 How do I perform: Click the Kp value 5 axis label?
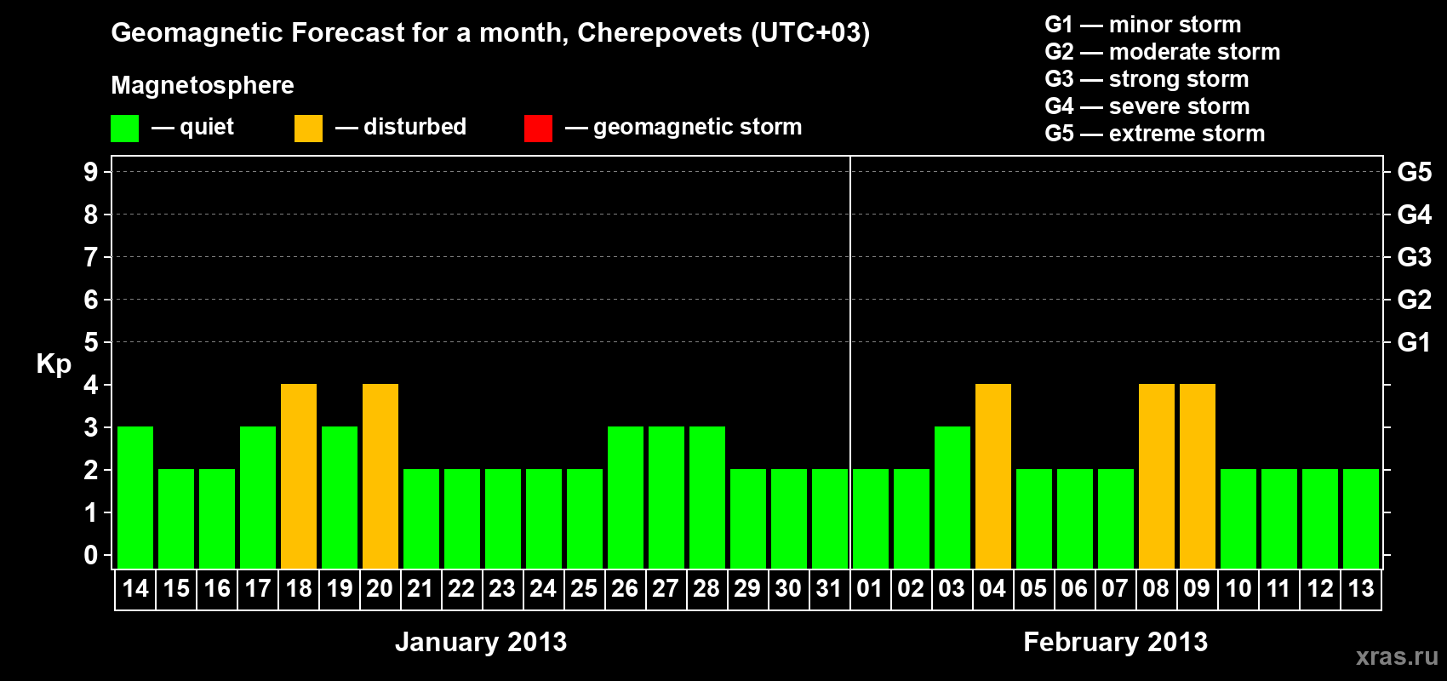[91, 342]
